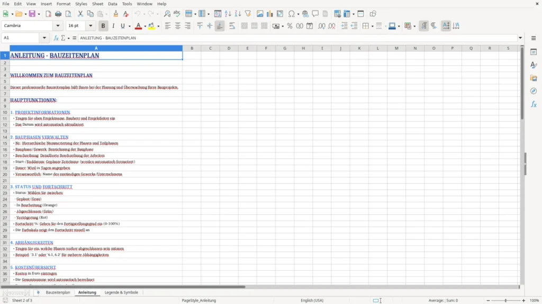Click the Clone formatting paintbrush icon
This screenshot has height=304, width=542.
pyautogui.click(x=116, y=14)
